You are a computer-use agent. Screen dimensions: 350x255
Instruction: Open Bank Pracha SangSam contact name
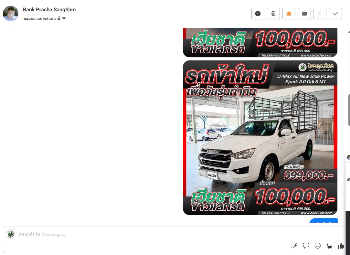pos(49,10)
